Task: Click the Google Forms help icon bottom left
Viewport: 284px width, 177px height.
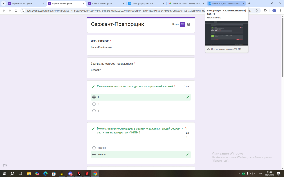Action: click(5, 165)
